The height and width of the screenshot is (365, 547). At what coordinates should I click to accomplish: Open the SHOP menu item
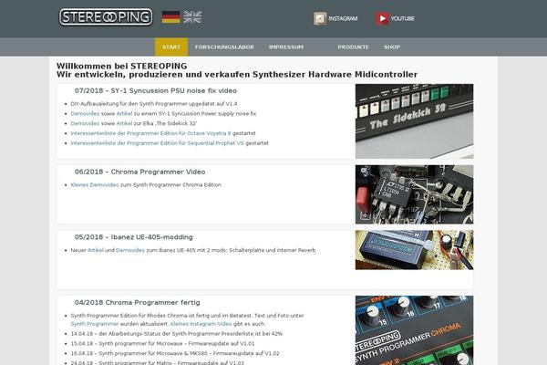coord(392,47)
